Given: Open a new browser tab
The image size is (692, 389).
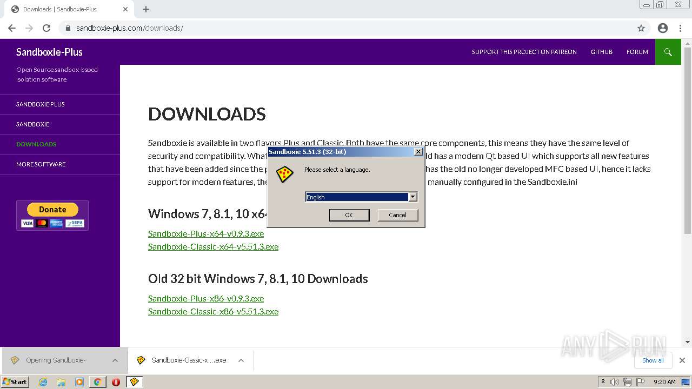Looking at the screenshot, I should 146,9.
